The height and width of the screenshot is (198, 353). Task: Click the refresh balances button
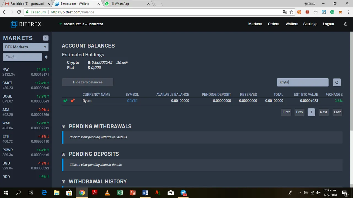337,82
